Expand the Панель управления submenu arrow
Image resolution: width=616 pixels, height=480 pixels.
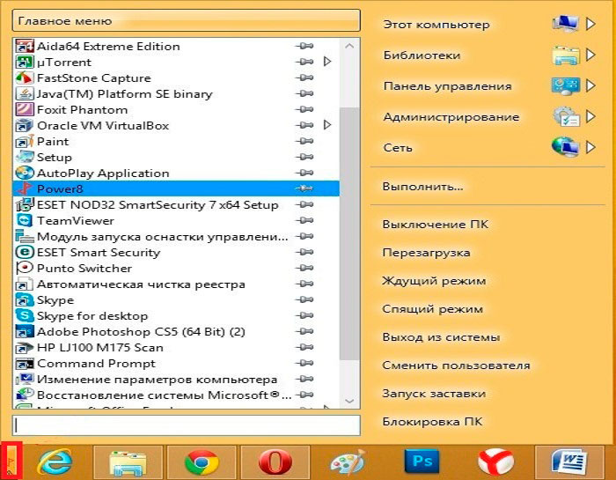(x=590, y=85)
